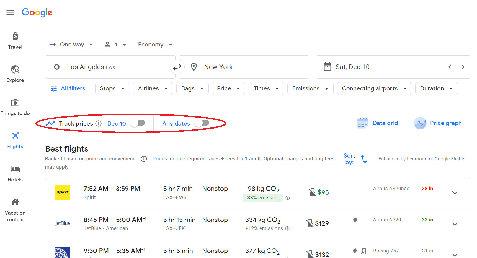Viewport: 477px width, 258px height.
Task: Open the Explore section in sidebar
Action: tap(15, 74)
